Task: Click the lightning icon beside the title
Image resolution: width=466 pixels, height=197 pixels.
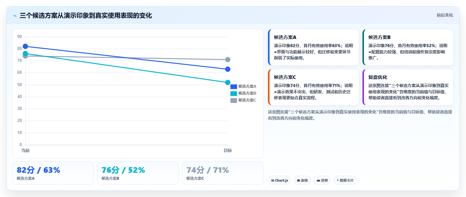Action: click(x=15, y=16)
